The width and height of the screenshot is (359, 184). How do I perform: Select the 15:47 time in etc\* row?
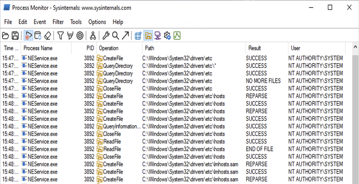tap(11, 66)
